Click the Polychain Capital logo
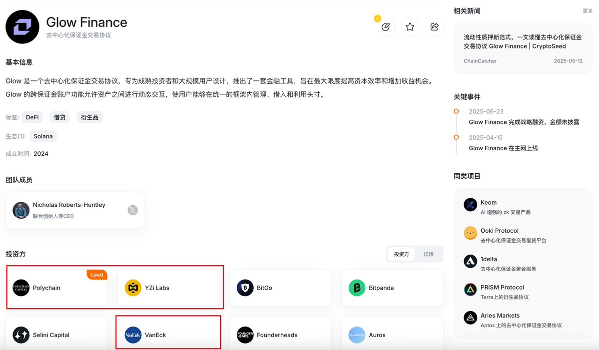Screen dimensions: 599x350 (x=21, y=288)
